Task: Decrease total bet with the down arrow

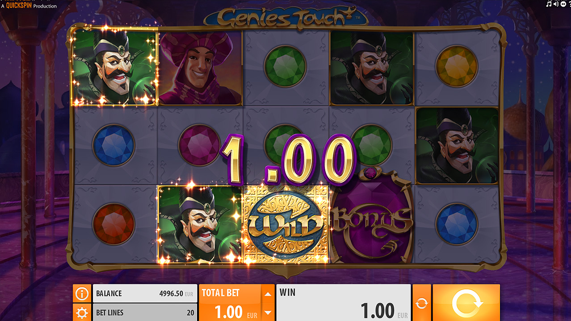Action: [268, 312]
